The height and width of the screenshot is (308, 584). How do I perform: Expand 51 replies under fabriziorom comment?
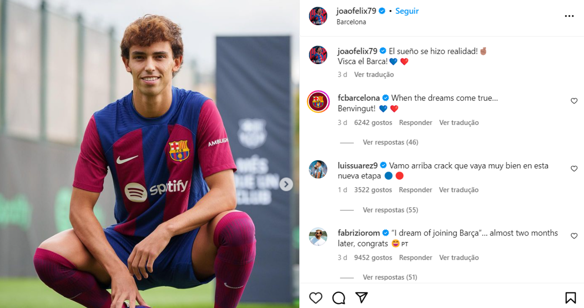pyautogui.click(x=390, y=277)
